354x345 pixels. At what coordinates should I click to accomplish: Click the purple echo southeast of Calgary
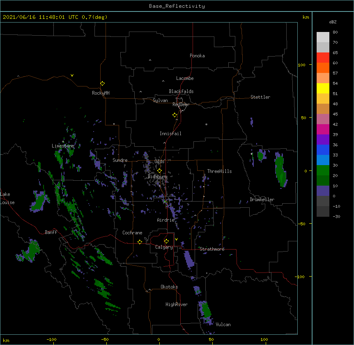(x=189, y=259)
